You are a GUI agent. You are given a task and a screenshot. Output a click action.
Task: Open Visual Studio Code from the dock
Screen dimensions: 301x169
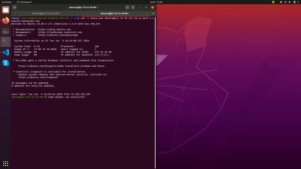[x=6, y=52]
